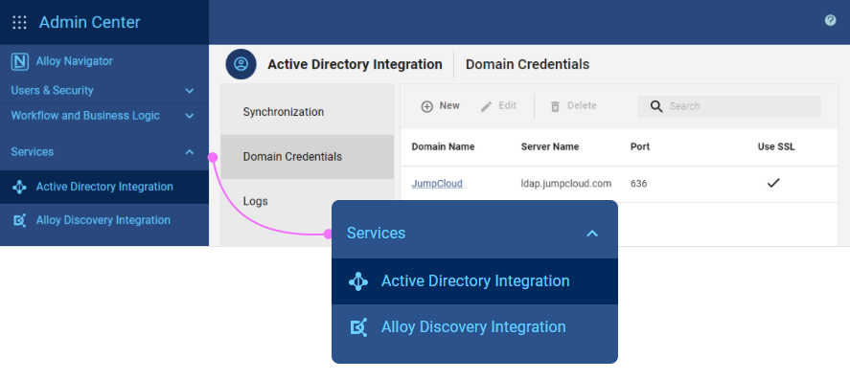Select Alloy Discovery Integration in sidebar

(104, 220)
